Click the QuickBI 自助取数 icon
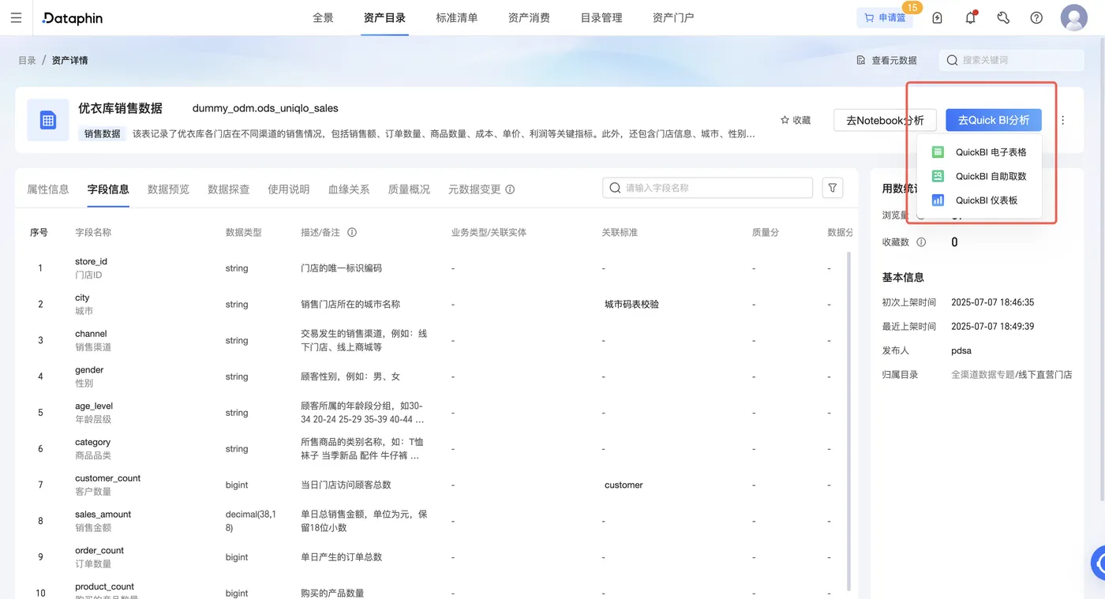Viewport: 1105px width, 599px height. [938, 176]
